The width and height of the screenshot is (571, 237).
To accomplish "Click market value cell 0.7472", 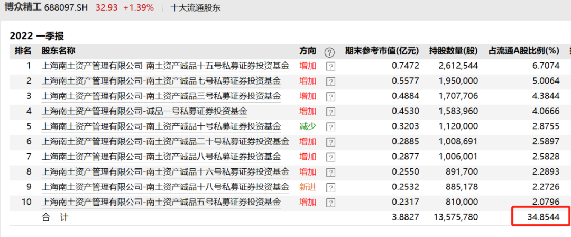I will pyautogui.click(x=406, y=66).
